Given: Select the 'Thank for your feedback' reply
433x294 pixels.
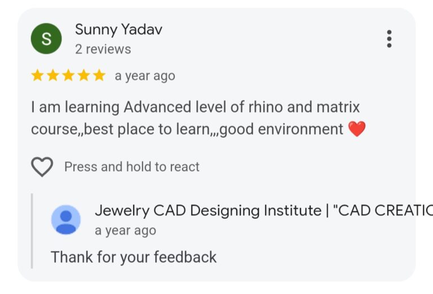Looking at the screenshot, I should [x=134, y=257].
